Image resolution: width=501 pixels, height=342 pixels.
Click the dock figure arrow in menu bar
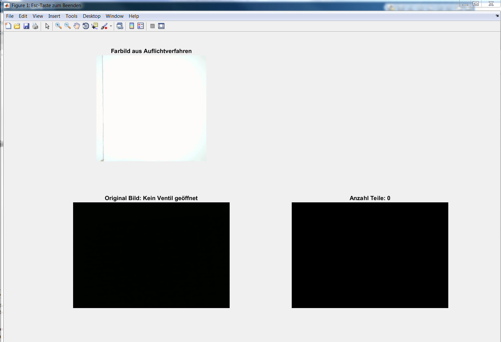pos(497,16)
